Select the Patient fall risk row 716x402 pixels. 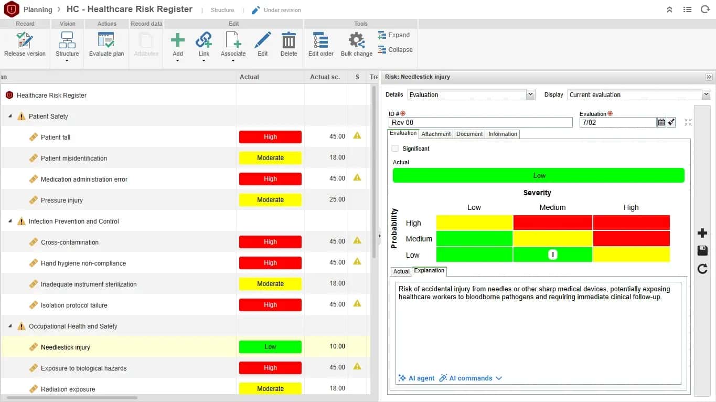(185, 137)
